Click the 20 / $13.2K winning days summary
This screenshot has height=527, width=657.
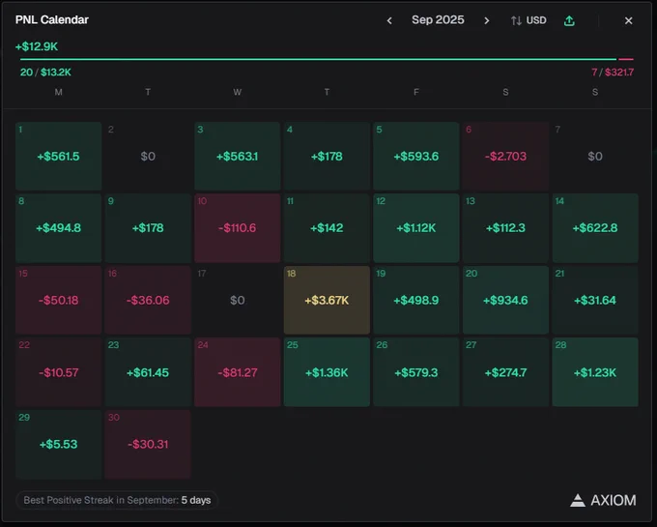point(45,73)
